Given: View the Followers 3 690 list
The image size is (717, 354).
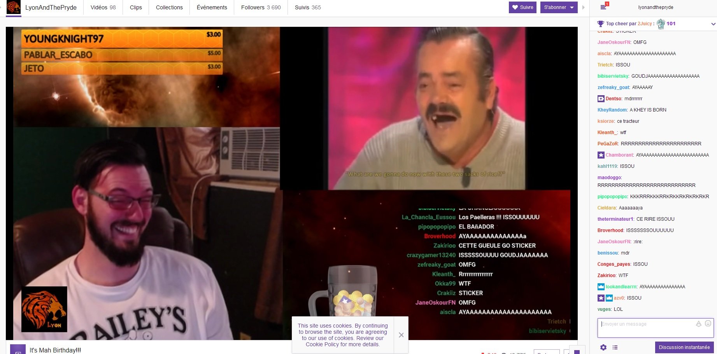Looking at the screenshot, I should pyautogui.click(x=261, y=7).
